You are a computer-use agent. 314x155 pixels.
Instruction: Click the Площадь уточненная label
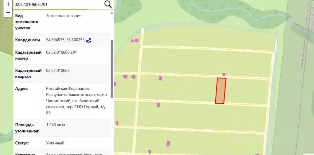[x=27, y=128]
